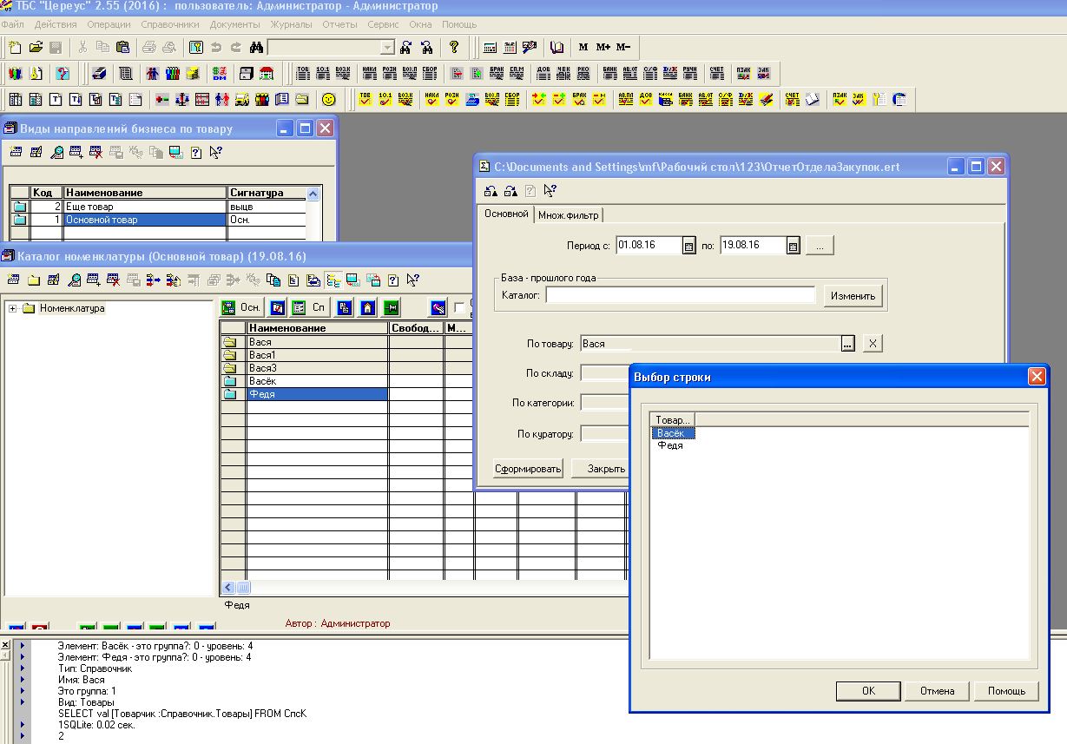Click the Каталог input field
This screenshot has height=744, width=1067.
[x=680, y=295]
